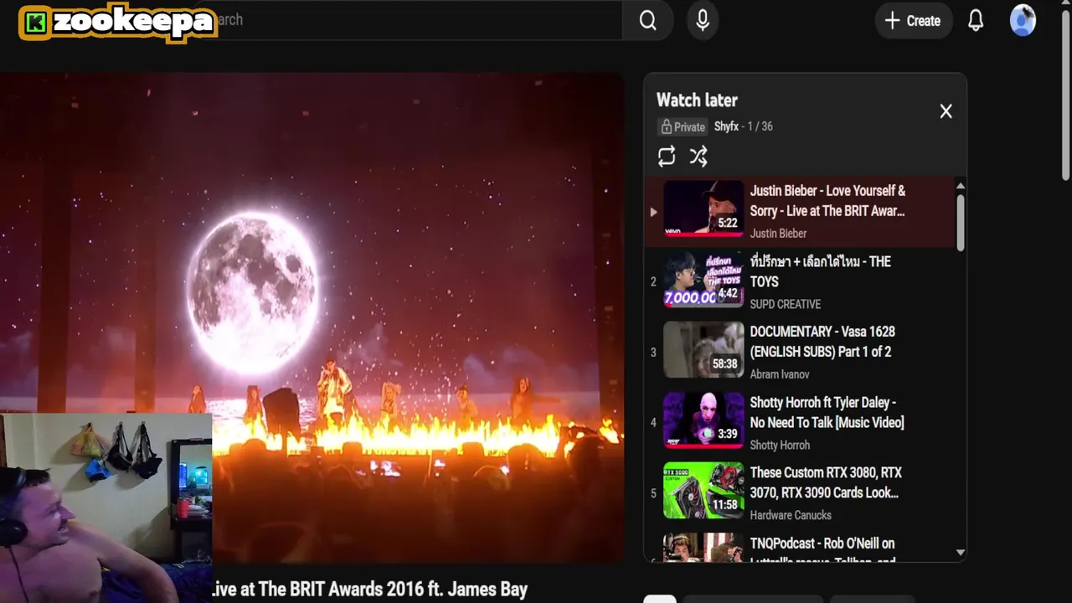The height and width of the screenshot is (603, 1072).
Task: Click title 'DOCUMENTARY - Vasa 1628'
Action: (822, 342)
